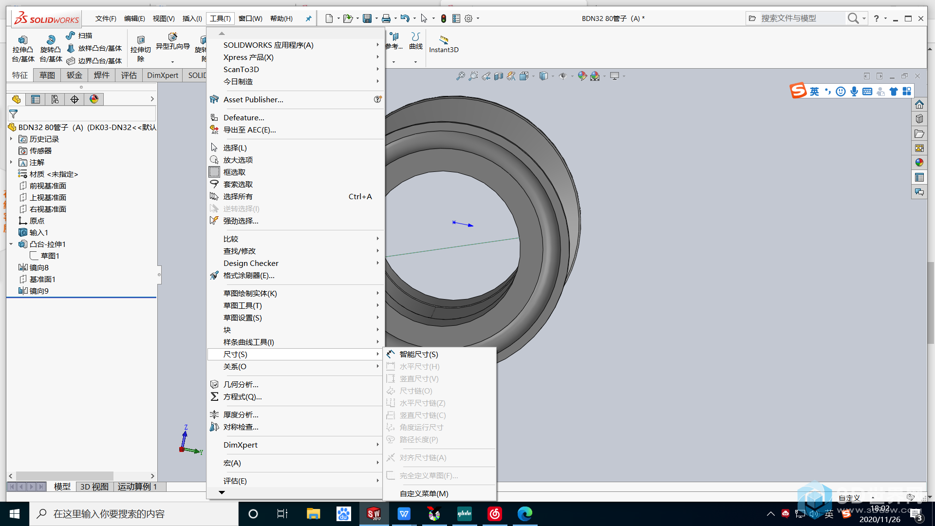
Task: Click the Windows taskbar search box
Action: click(134, 514)
